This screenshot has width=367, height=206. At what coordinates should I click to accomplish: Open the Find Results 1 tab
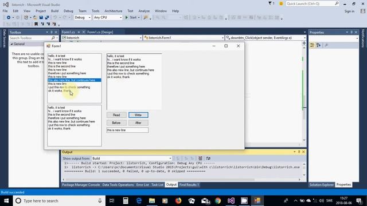click(x=189, y=185)
